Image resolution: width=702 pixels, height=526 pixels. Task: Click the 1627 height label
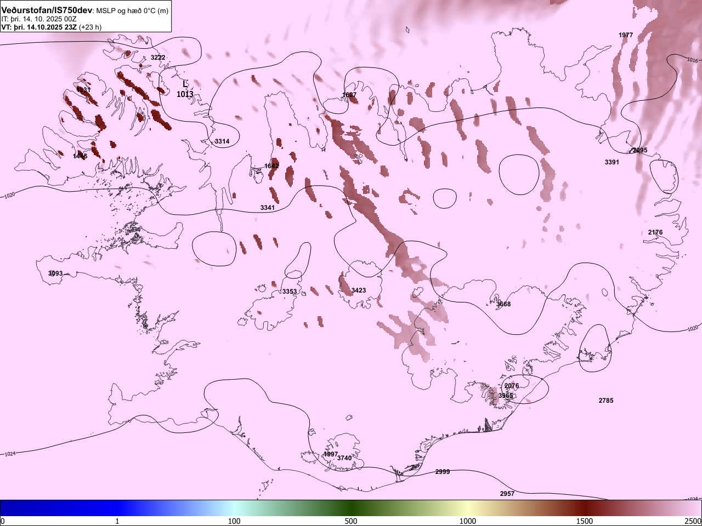349,95
